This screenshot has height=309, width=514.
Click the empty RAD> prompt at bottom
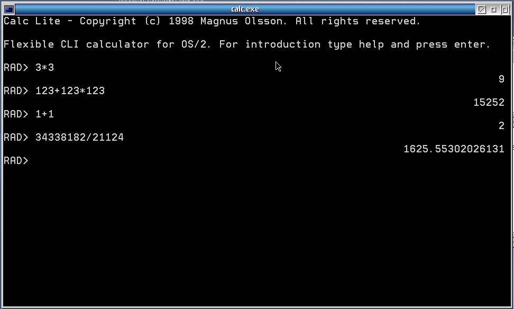(16, 160)
